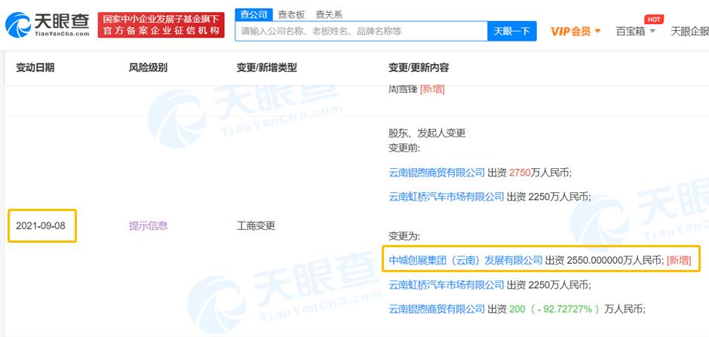Open the 百宝箱 dropdown menu
This screenshot has width=709, height=337.
pyautogui.click(x=635, y=31)
